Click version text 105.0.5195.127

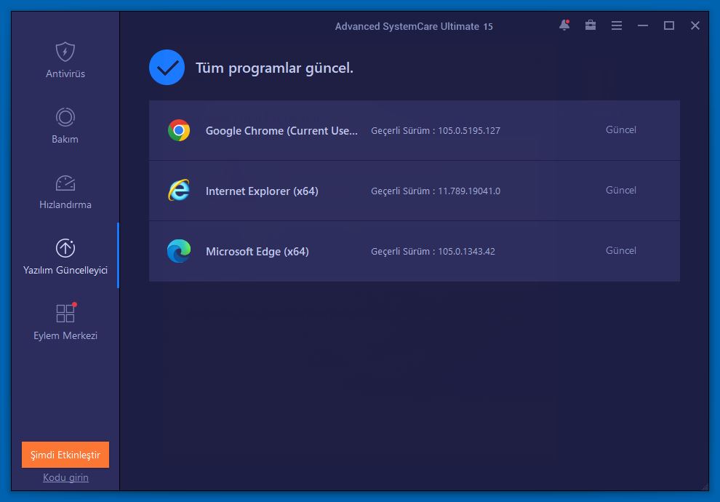(x=469, y=130)
